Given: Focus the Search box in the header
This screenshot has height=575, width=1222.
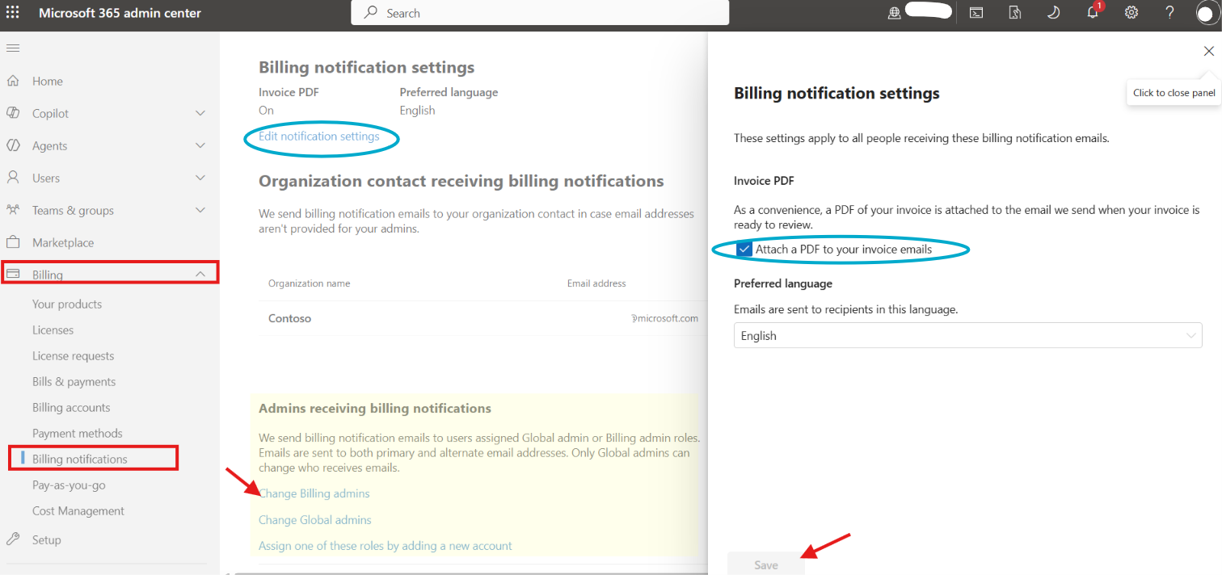Looking at the screenshot, I should click(540, 13).
